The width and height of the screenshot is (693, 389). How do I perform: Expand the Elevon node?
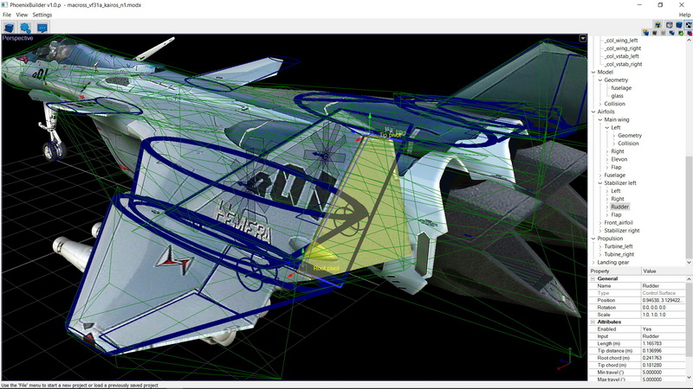click(607, 159)
